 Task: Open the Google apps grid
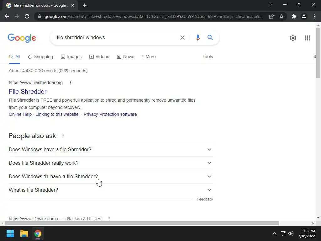point(307,38)
